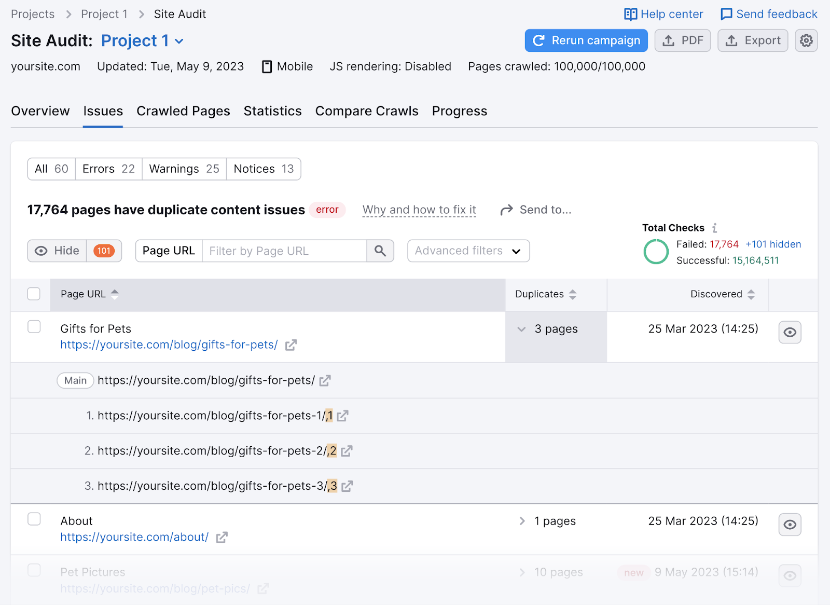Viewport: 830px width, 605px height.
Task: Check the Gifts for Pets row checkbox
Action: pos(34,327)
